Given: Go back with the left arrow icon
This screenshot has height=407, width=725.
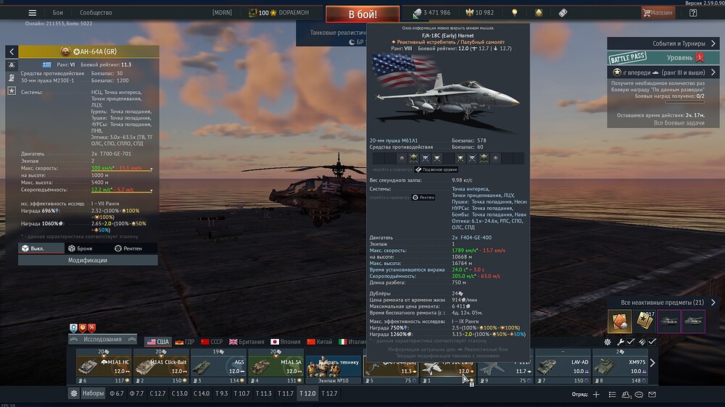Looking at the screenshot, I should point(12,51).
